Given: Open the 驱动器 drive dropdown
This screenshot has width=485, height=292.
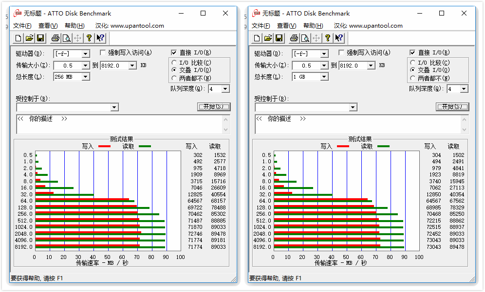Looking at the screenshot, I should click(71, 53).
